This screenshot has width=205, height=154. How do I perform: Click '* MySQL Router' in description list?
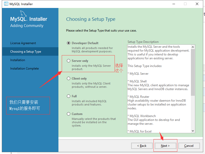138,97
